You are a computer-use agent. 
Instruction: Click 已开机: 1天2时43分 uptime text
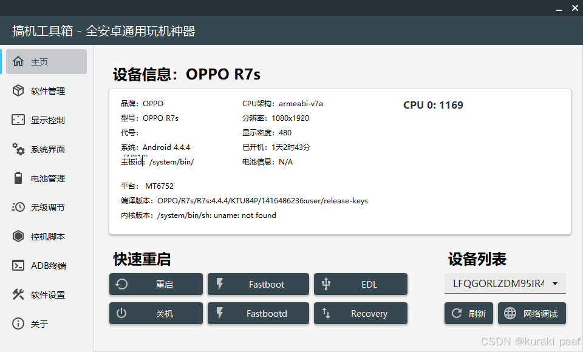click(276, 147)
